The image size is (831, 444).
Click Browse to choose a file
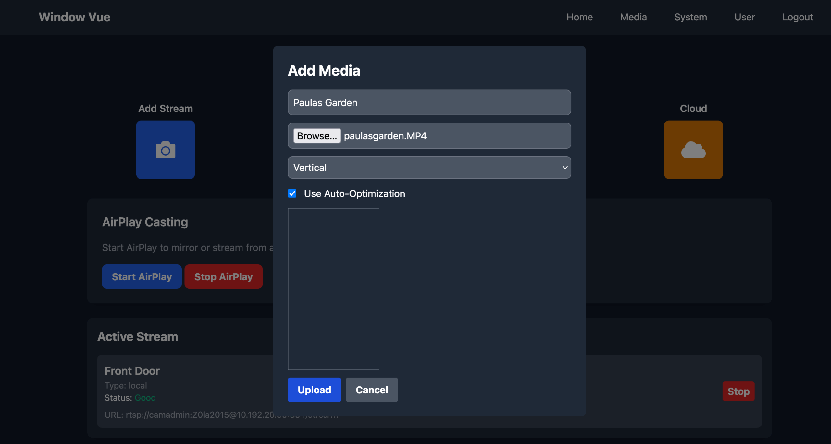coord(317,136)
